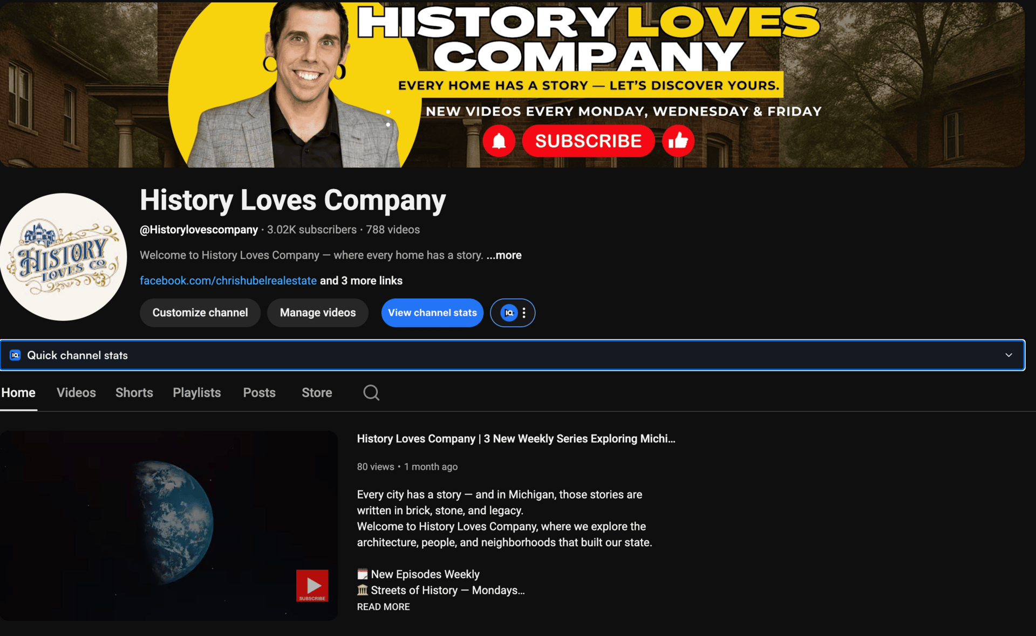This screenshot has height=636, width=1036.
Task: Click the History Loves Co channel avatar
Action: [64, 257]
